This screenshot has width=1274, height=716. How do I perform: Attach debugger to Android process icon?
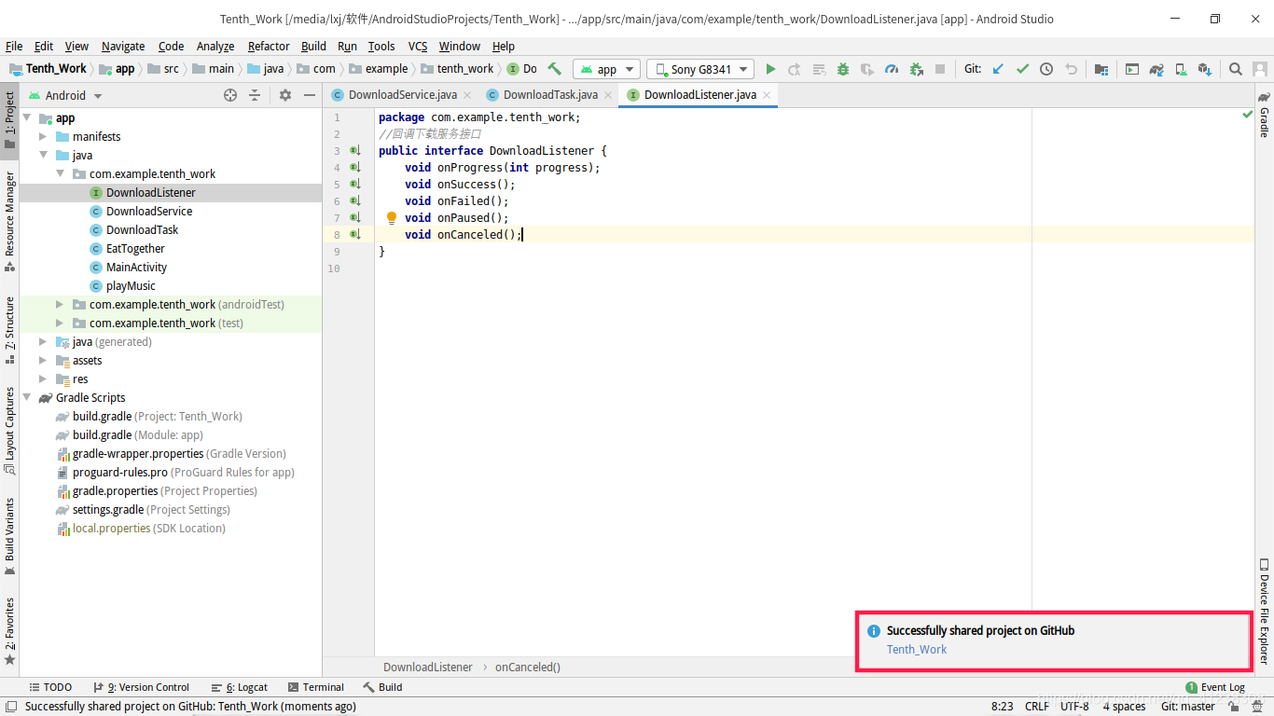pyautogui.click(x=916, y=69)
